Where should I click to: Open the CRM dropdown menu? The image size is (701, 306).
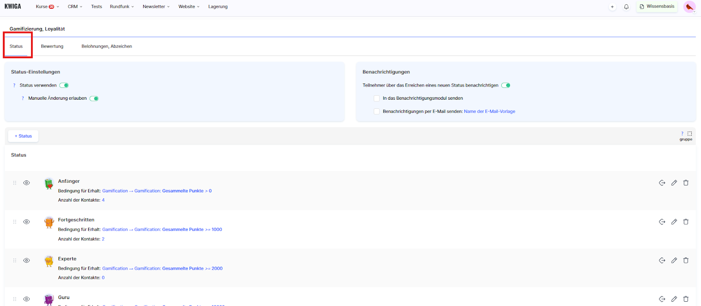click(x=75, y=7)
